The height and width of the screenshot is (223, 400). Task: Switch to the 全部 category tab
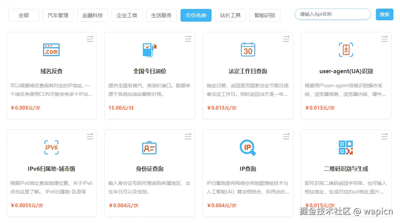click(x=23, y=15)
